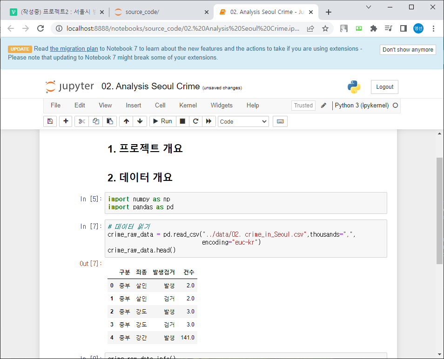
Task: Click the 1. 프로젝트 개요 heading
Action: click(x=145, y=148)
